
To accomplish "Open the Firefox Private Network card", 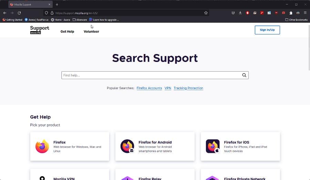I will [x=240, y=174].
